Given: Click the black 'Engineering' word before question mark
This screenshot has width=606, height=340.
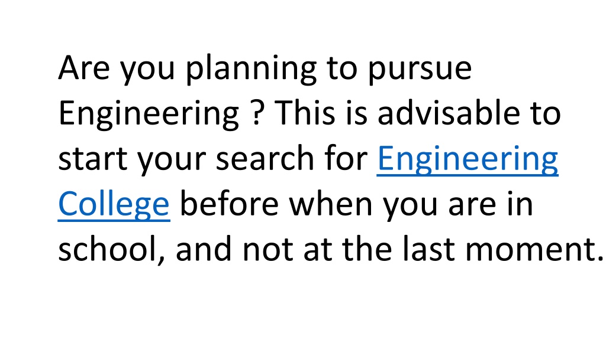Looking at the screenshot, I should [149, 115].
